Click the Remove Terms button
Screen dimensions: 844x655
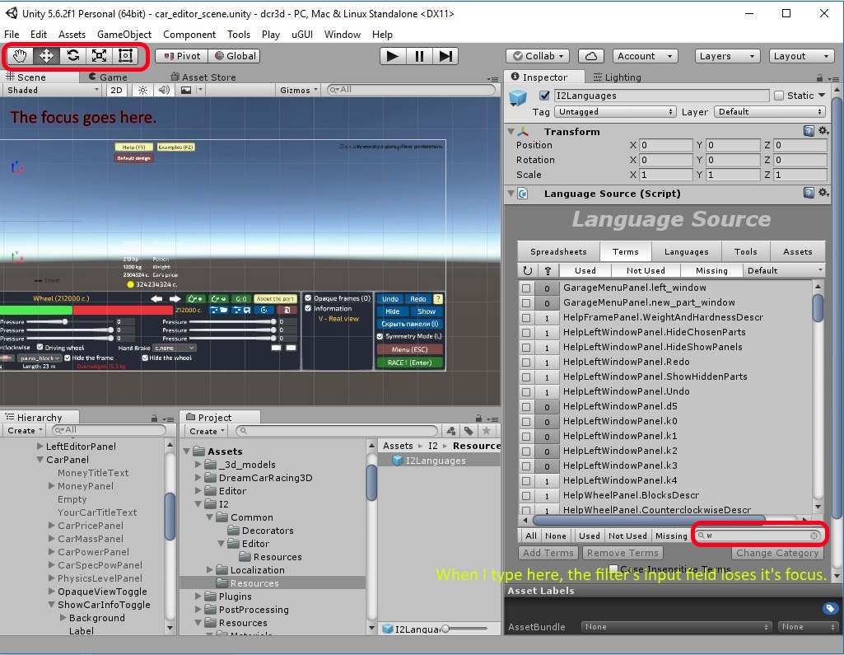click(623, 553)
